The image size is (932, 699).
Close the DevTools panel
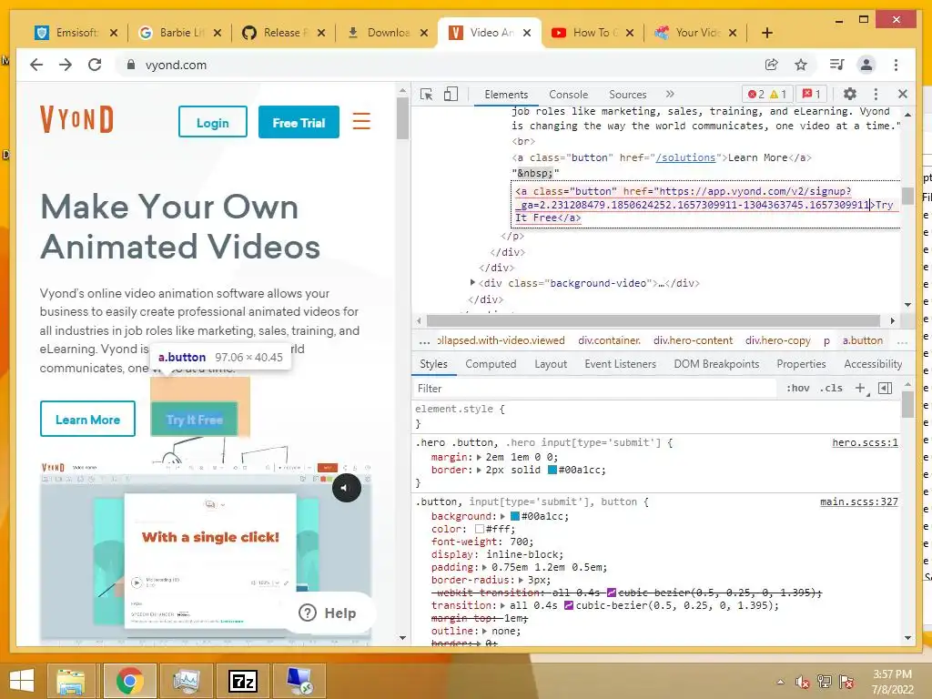902,94
